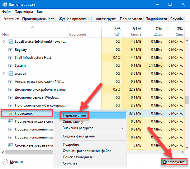Open the Значения ресурсов submenu arrow

point(123,128)
